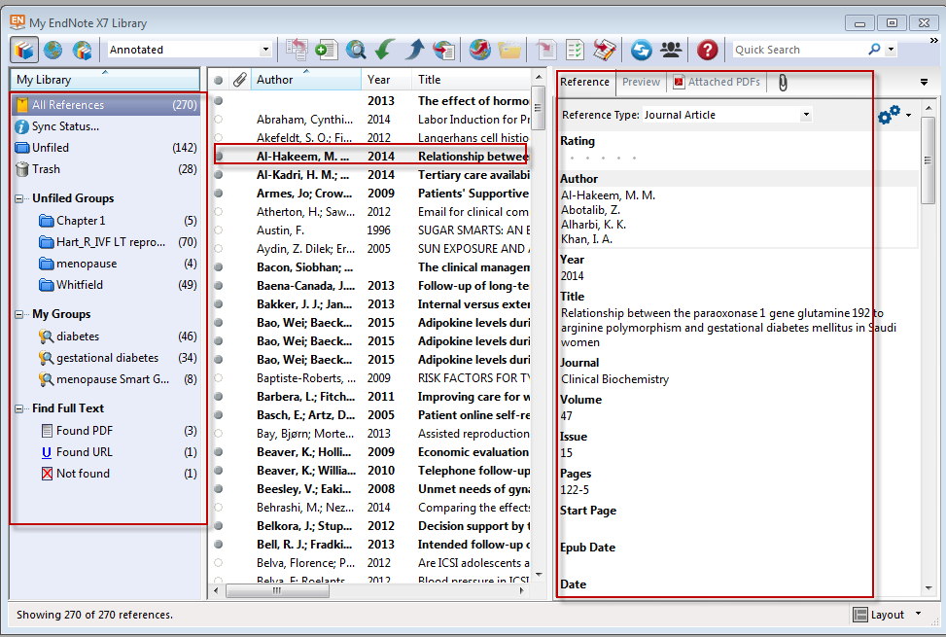Toggle read dot on Bakker, J. J. row
This screenshot has height=637, width=946.
click(219, 304)
